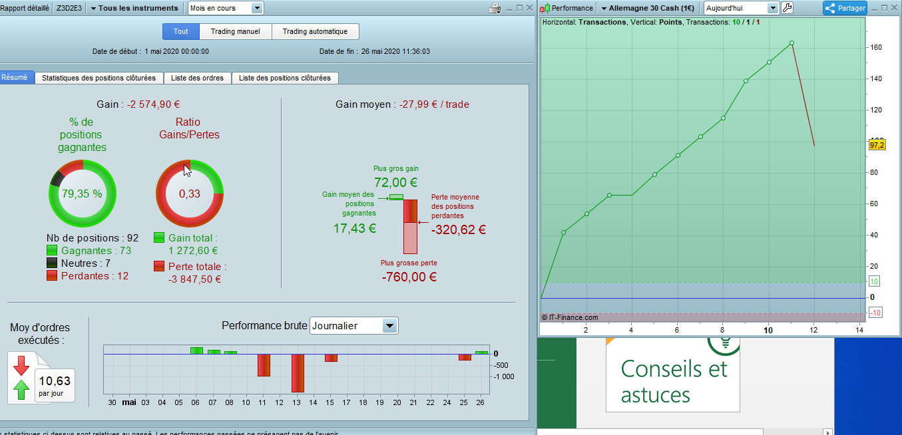Click the Date de début text
Screen dimensions: 902x435
[150, 51]
